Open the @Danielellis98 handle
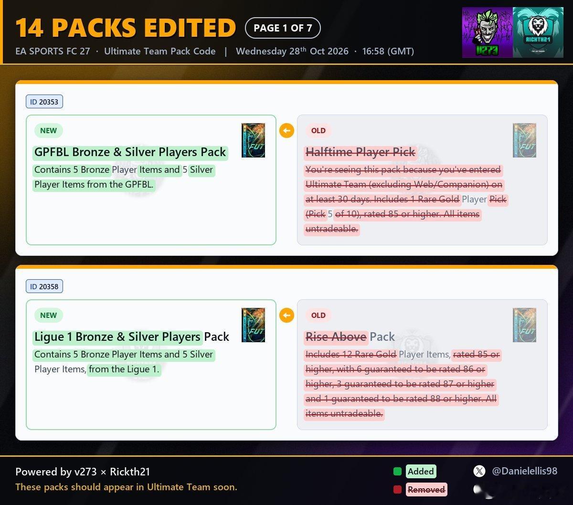 pyautogui.click(x=525, y=472)
